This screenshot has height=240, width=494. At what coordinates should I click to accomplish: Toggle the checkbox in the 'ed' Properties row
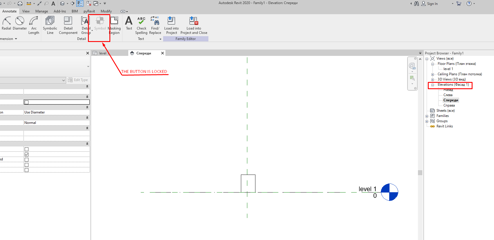tap(27, 160)
